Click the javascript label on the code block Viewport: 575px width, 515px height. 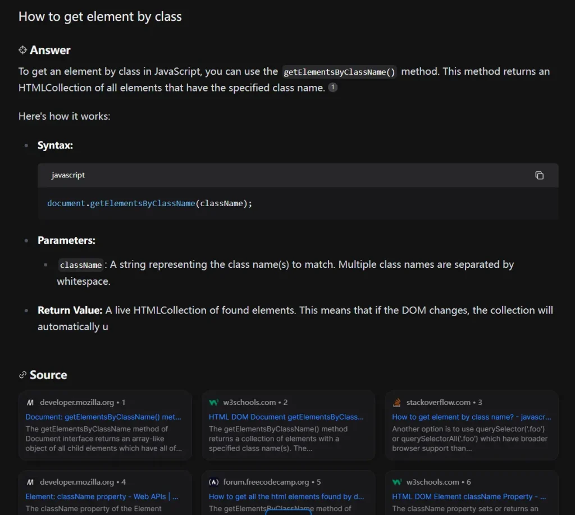(68, 175)
